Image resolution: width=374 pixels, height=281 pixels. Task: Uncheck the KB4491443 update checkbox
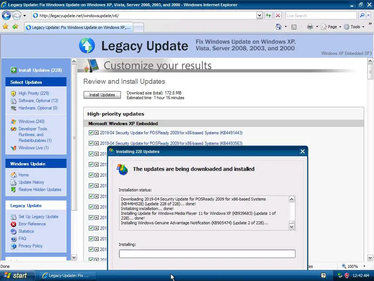[x=91, y=132]
